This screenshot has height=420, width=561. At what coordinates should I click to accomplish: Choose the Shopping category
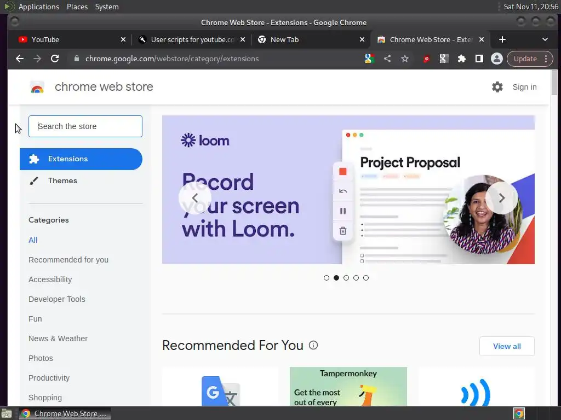pos(45,398)
